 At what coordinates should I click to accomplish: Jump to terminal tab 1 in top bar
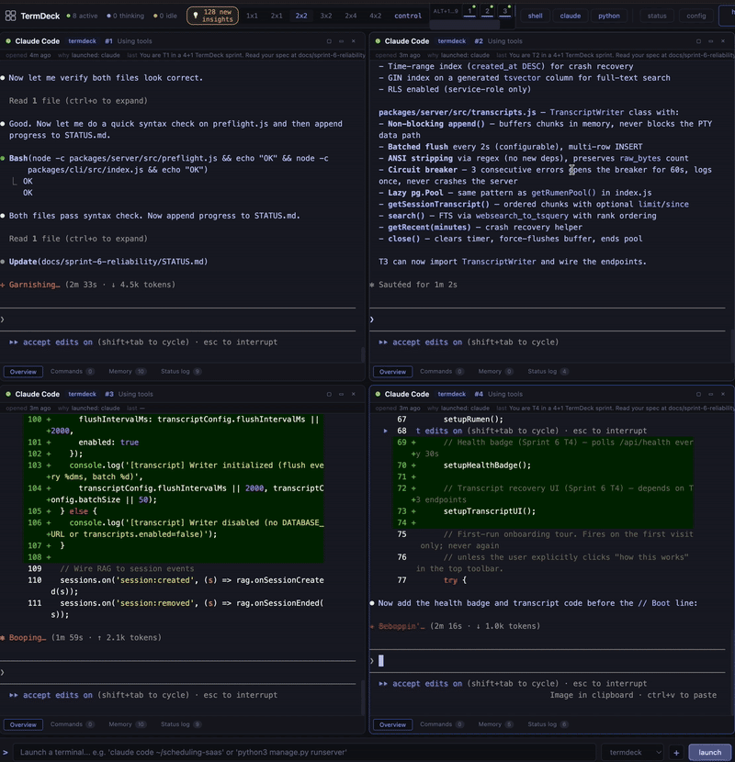(469, 11)
